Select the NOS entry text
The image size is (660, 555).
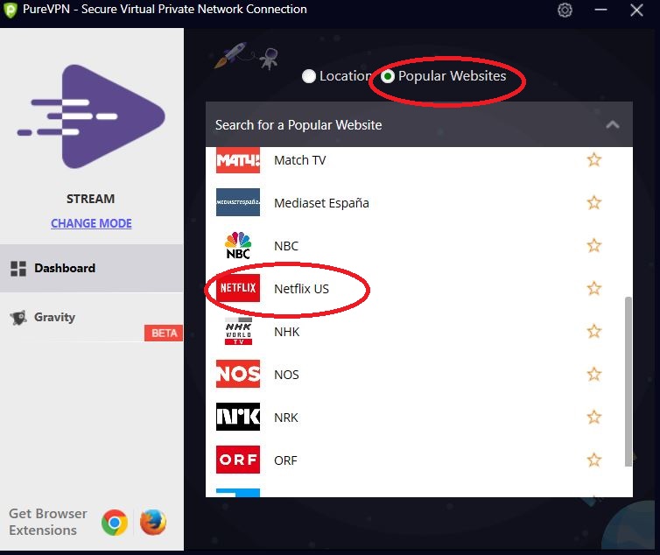pyautogui.click(x=286, y=375)
